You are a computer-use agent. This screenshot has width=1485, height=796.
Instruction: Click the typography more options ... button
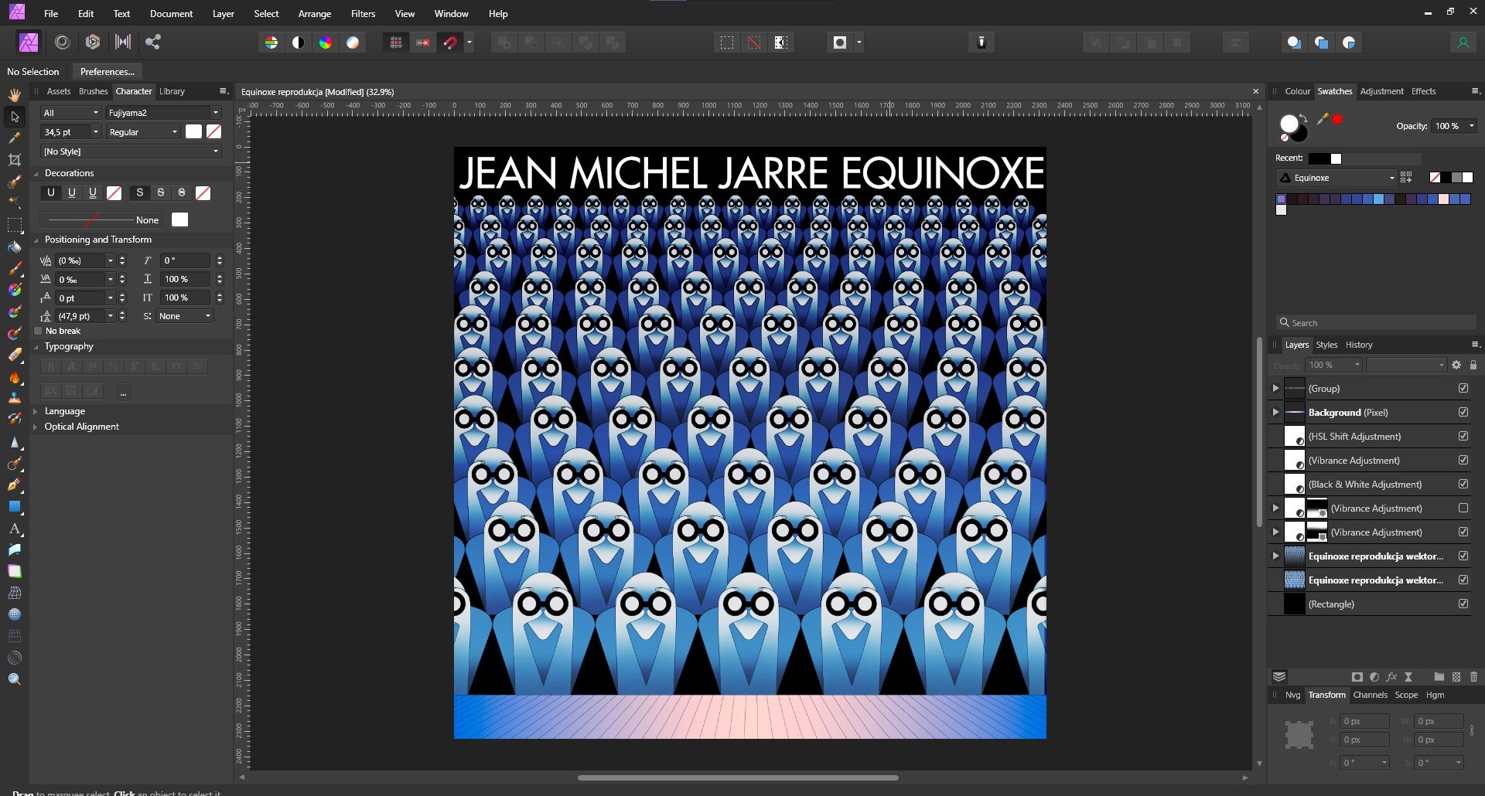pos(123,392)
